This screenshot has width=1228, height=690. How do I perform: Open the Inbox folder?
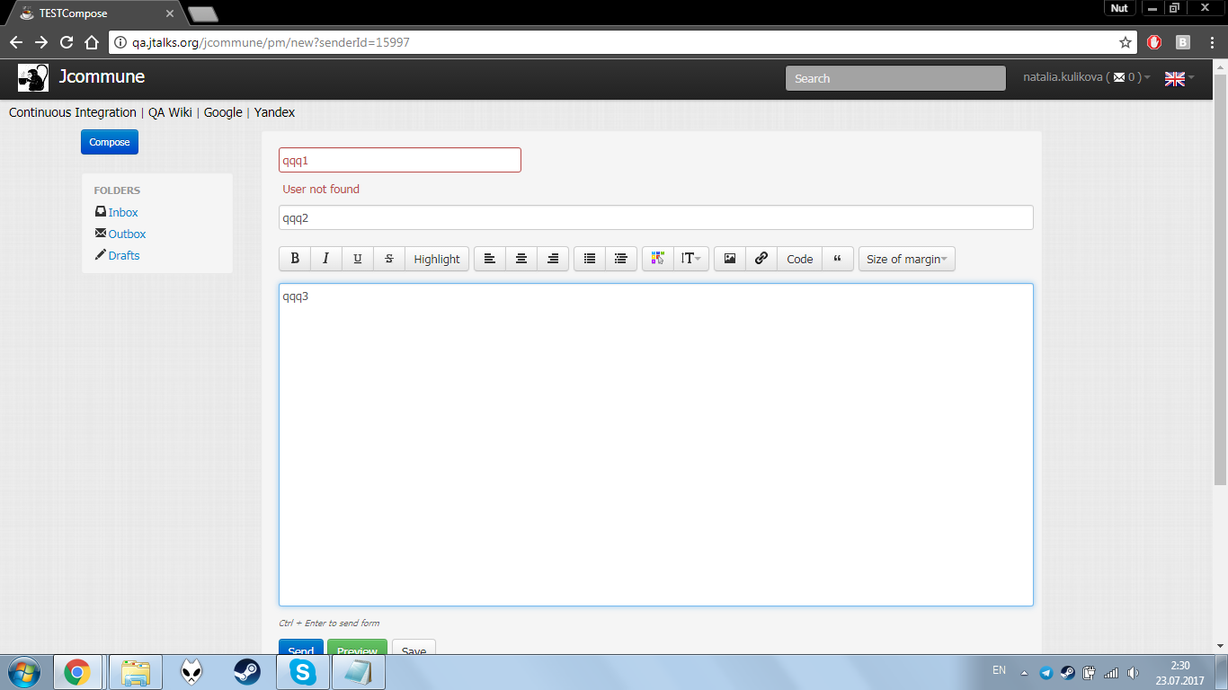click(x=123, y=213)
